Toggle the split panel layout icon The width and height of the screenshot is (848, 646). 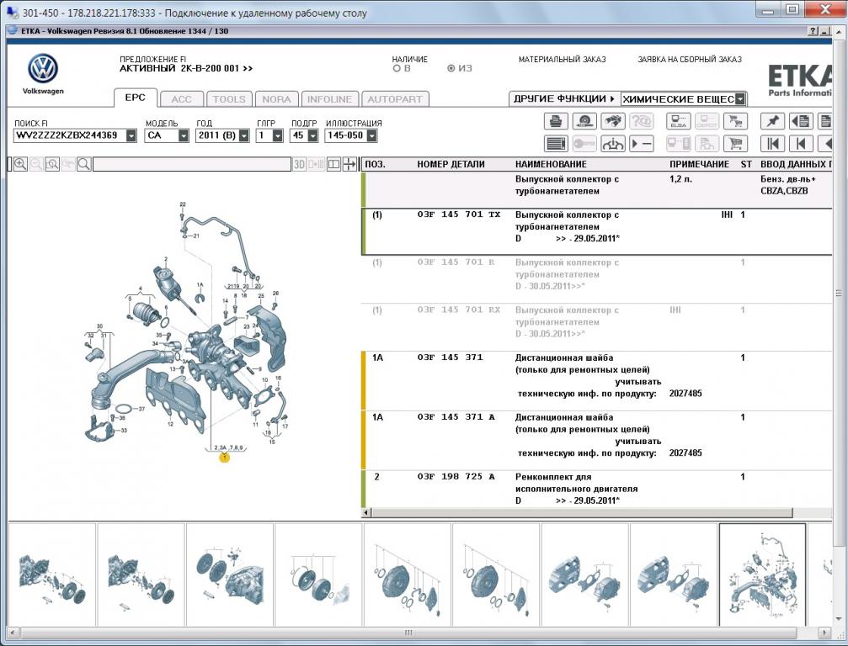coord(334,164)
